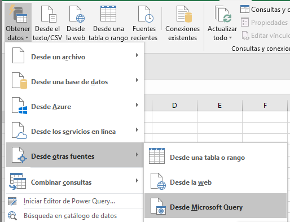This screenshot has width=290, height=222.
Task: Choose Desde Azure menu entry
Action: 74,106
